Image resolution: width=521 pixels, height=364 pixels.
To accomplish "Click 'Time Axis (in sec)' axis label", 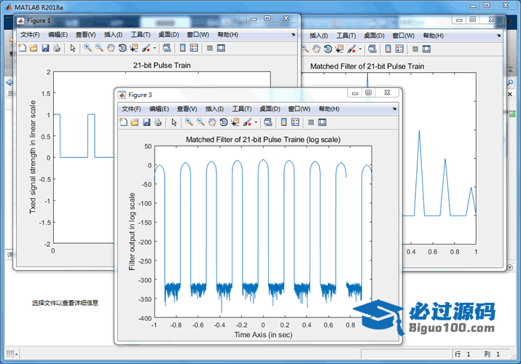I will [x=263, y=334].
